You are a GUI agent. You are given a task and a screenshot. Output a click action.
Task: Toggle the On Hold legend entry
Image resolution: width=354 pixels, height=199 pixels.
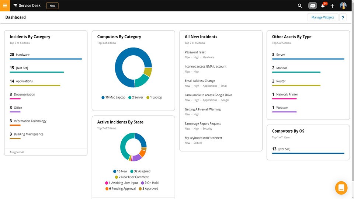tap(150, 183)
